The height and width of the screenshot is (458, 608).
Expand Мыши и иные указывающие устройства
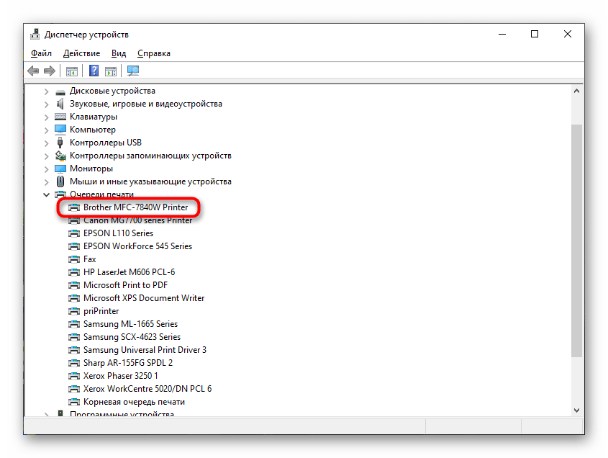coord(47,182)
